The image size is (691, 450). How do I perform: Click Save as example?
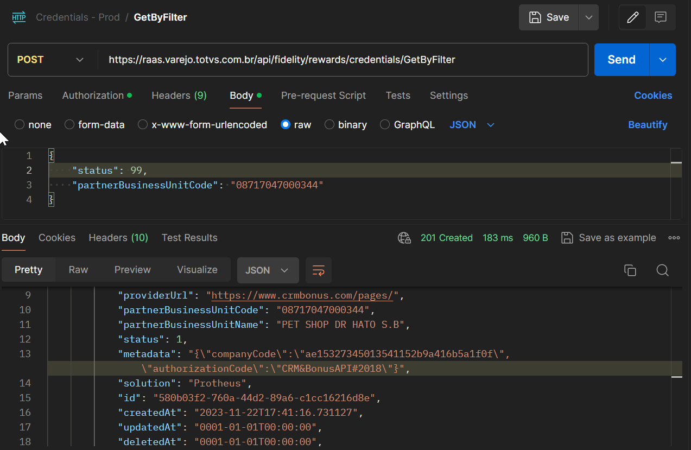point(609,238)
